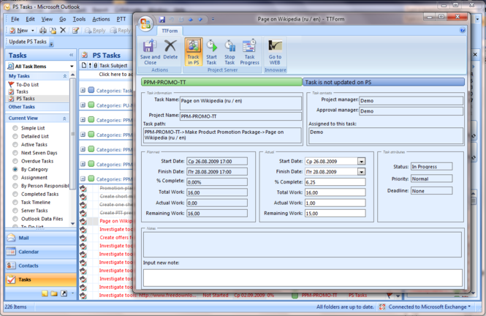This screenshot has width=486, height=316.
Task: Click the Remaining Work field 15,00
Action: click(335, 214)
